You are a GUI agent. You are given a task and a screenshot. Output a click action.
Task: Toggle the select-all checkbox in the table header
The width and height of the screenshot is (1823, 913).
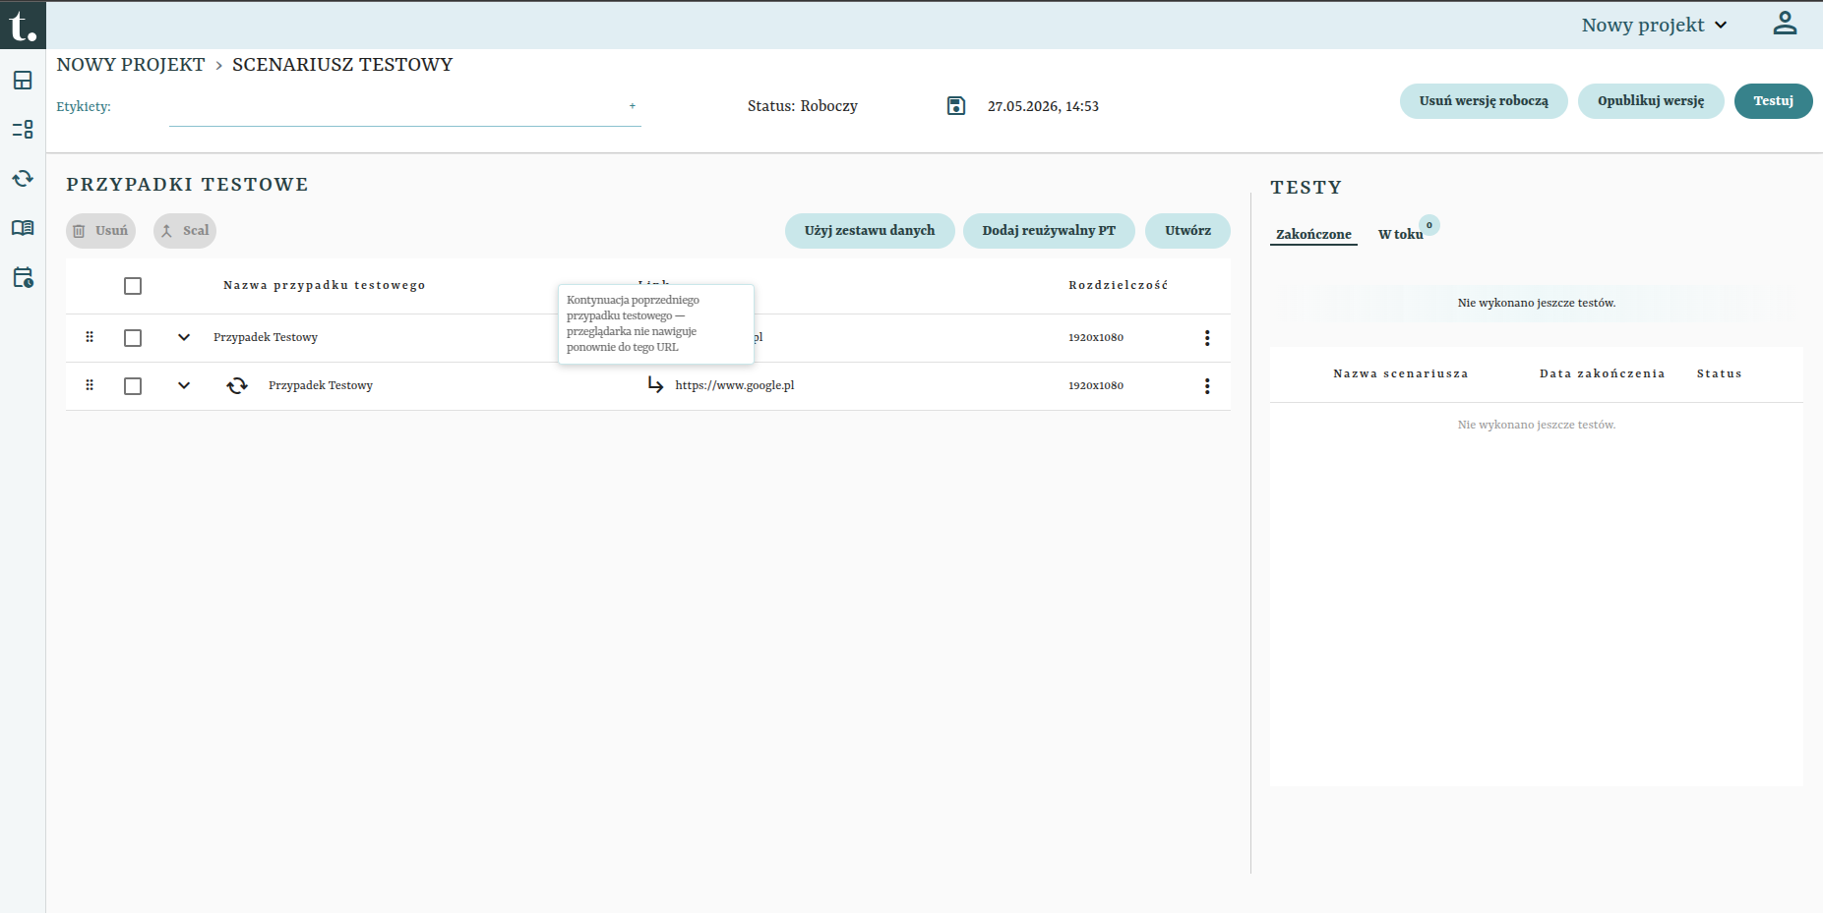133,286
